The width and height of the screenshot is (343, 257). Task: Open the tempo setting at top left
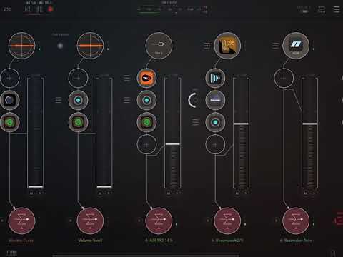7,9
